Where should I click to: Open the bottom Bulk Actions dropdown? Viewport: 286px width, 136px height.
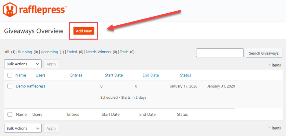(23, 129)
